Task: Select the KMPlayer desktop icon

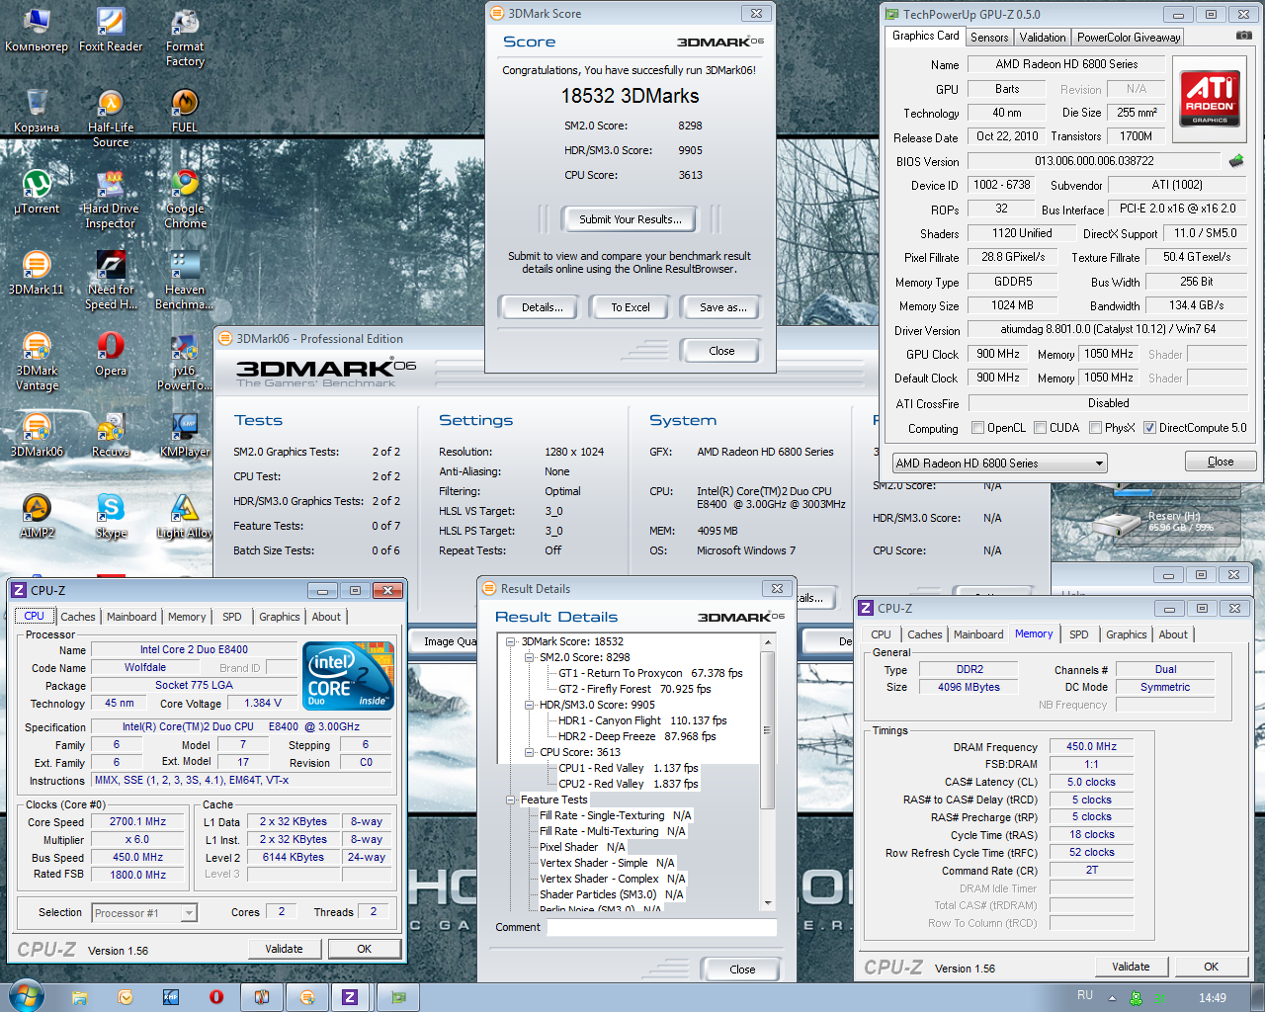Action: tap(185, 435)
